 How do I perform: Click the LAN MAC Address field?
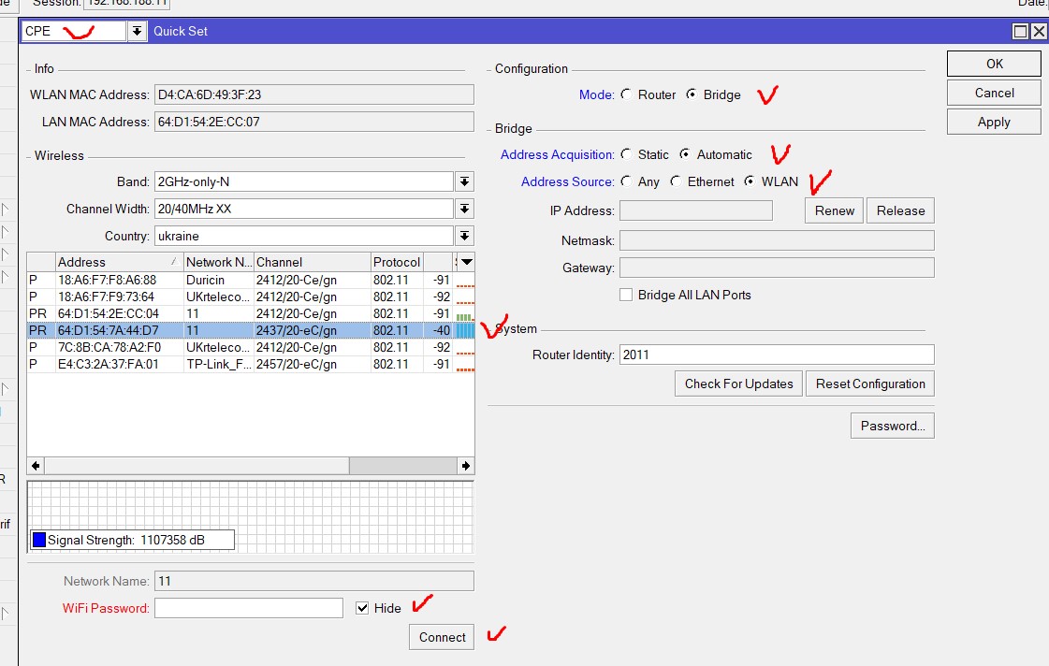click(x=314, y=122)
